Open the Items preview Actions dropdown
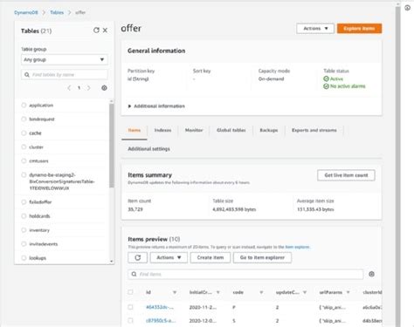The image size is (414, 327). tap(169, 257)
